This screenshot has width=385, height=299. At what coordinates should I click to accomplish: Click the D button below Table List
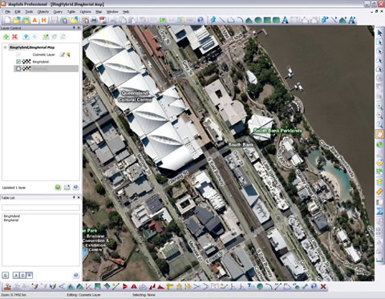click(x=22, y=275)
